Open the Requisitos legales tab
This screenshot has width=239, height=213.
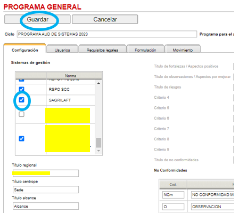pyautogui.click(x=102, y=50)
